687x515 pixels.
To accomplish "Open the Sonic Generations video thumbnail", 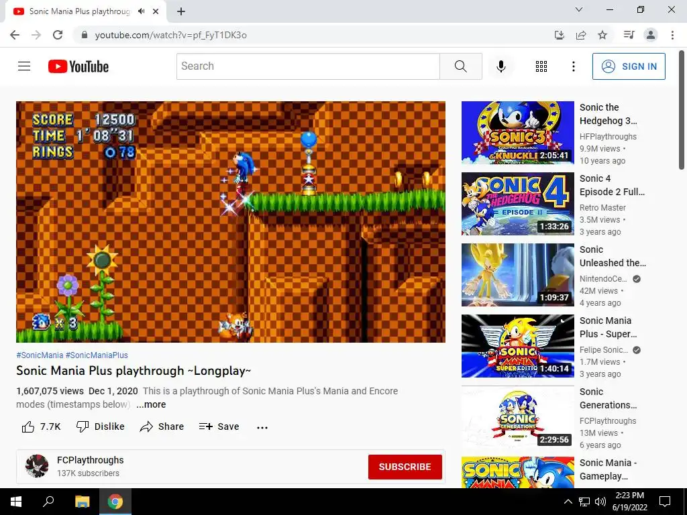I will pyautogui.click(x=517, y=417).
